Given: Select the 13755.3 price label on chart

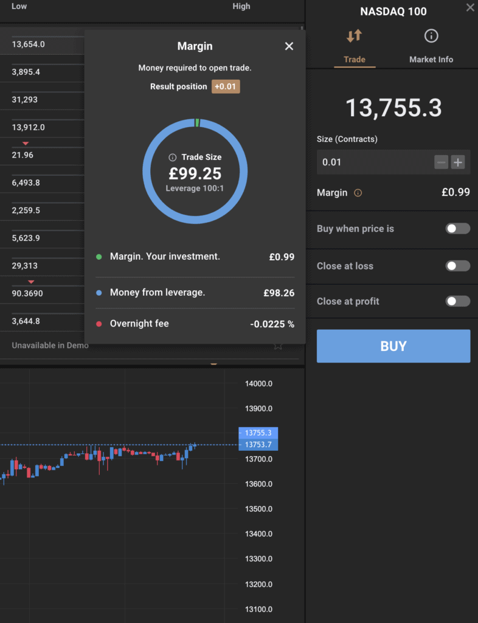Looking at the screenshot, I should (x=258, y=433).
